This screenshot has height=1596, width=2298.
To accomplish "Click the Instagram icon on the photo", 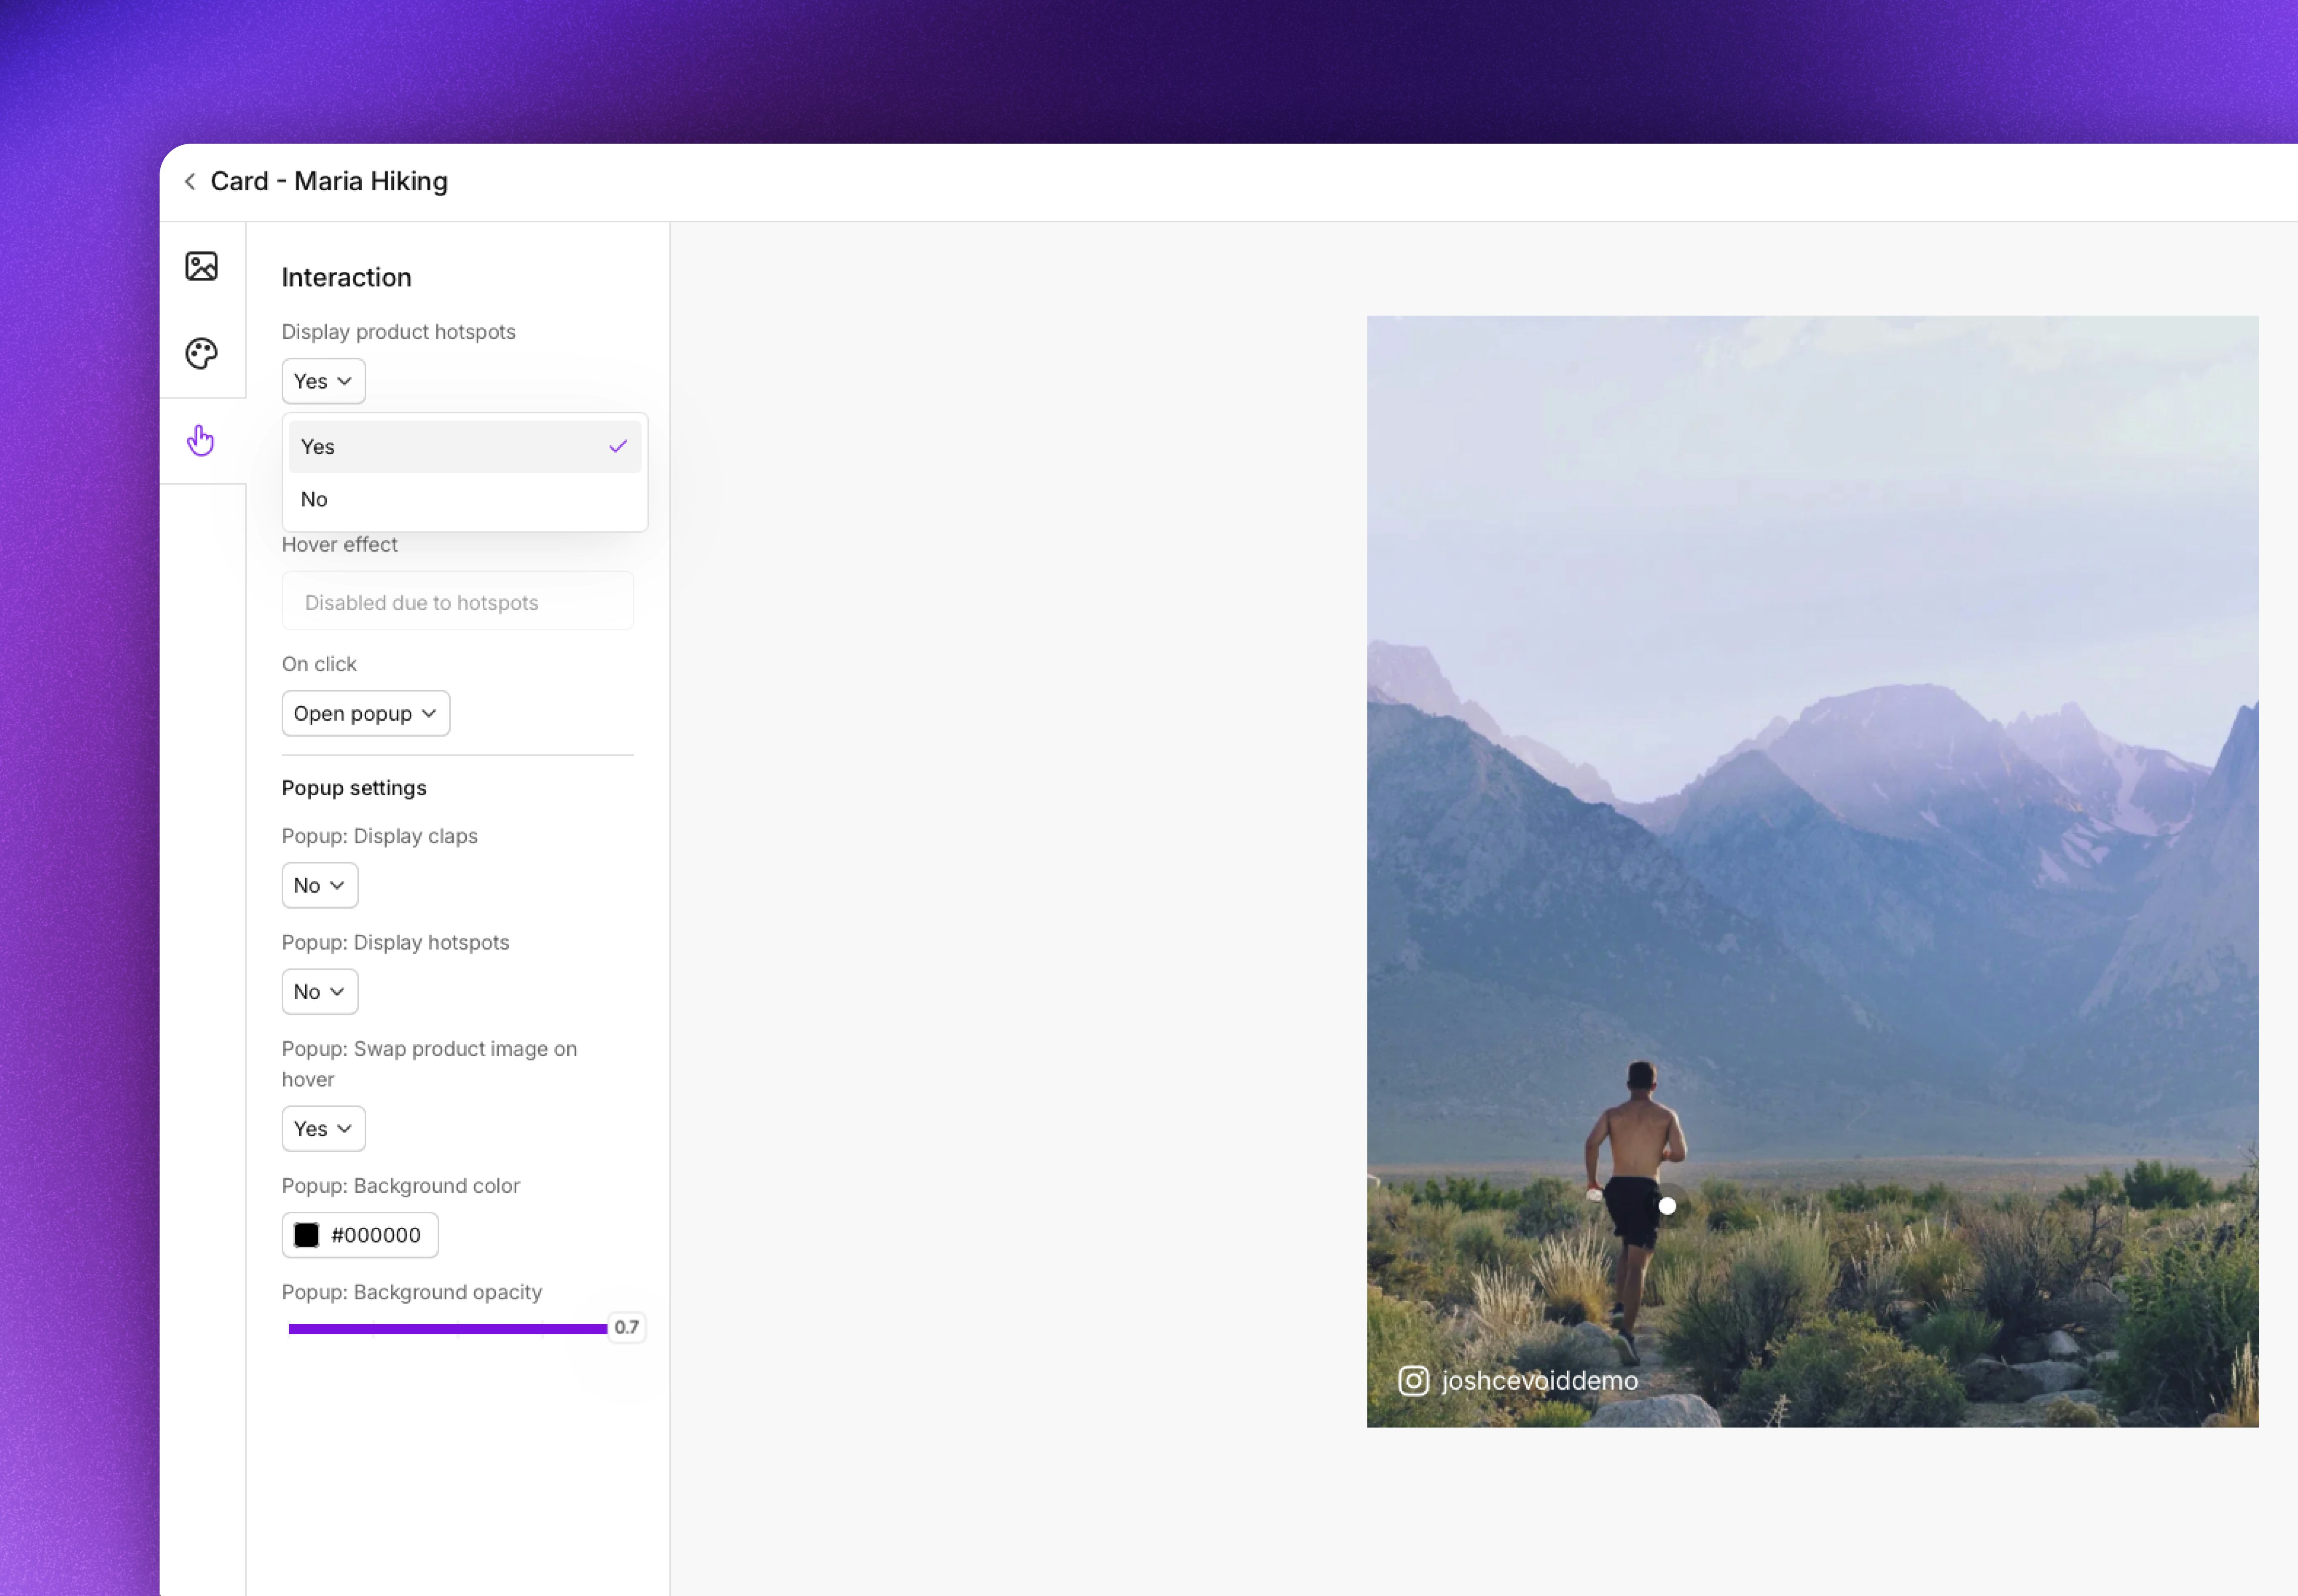I will [x=1413, y=1380].
